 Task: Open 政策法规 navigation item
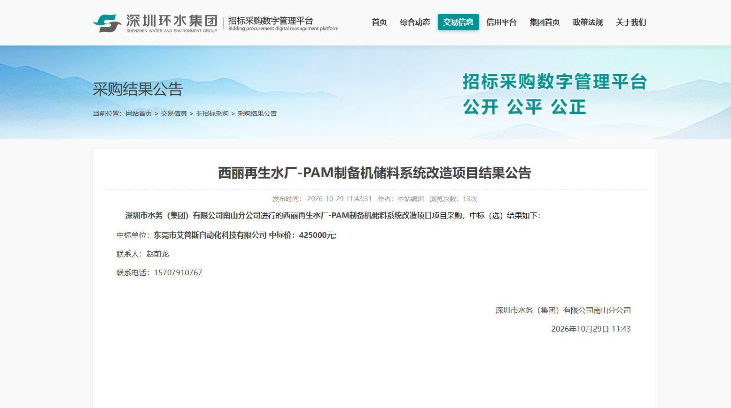(588, 22)
